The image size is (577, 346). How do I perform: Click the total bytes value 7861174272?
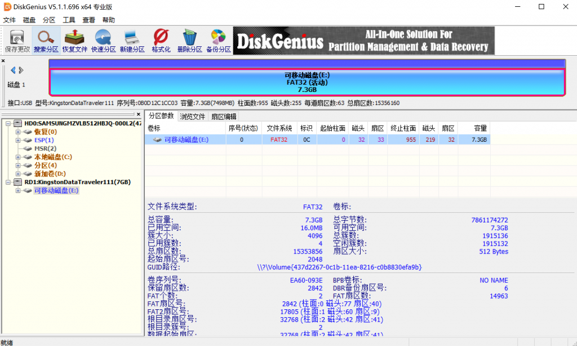[490, 220]
